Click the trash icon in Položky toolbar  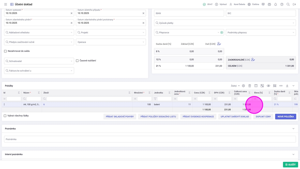(249, 86)
